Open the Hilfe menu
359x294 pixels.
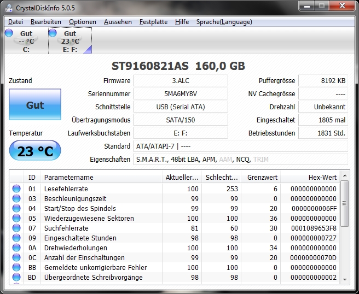click(x=182, y=22)
